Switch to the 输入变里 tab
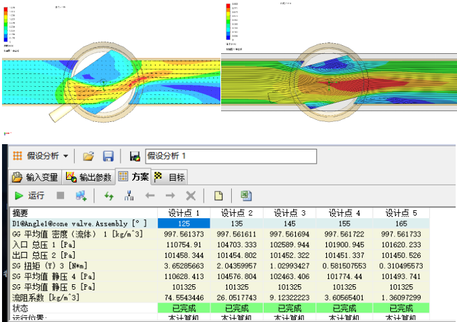 pos(34,177)
